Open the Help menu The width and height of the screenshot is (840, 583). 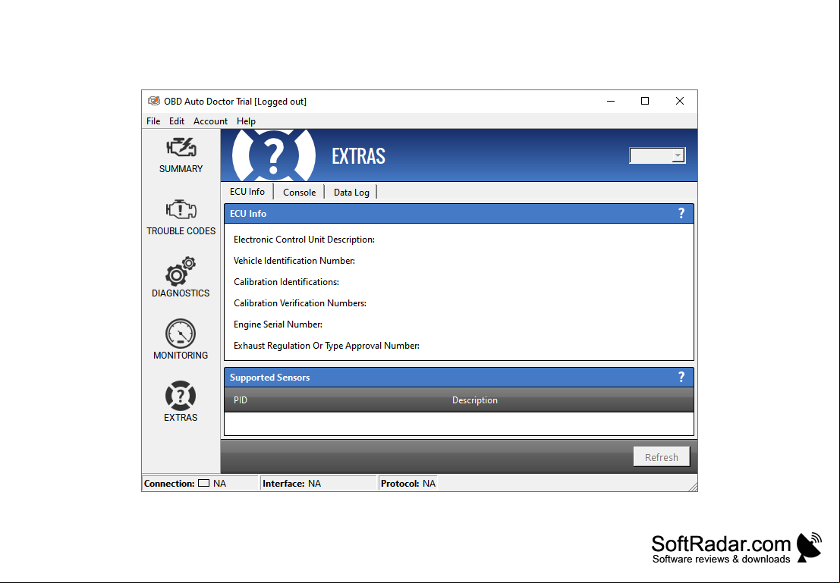pyautogui.click(x=247, y=121)
